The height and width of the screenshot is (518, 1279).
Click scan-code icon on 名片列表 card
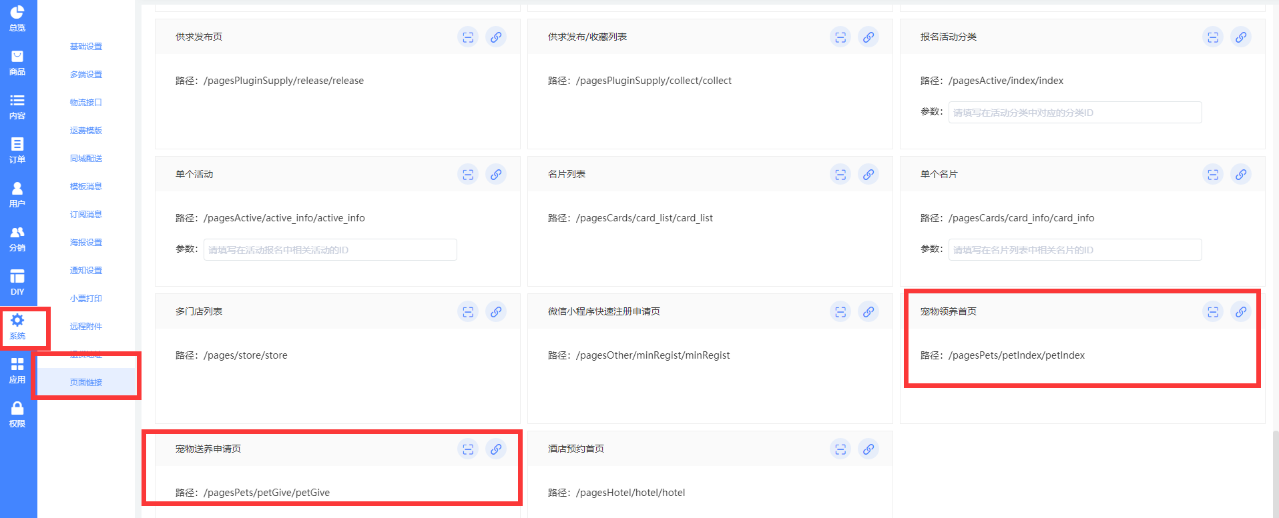pos(840,175)
